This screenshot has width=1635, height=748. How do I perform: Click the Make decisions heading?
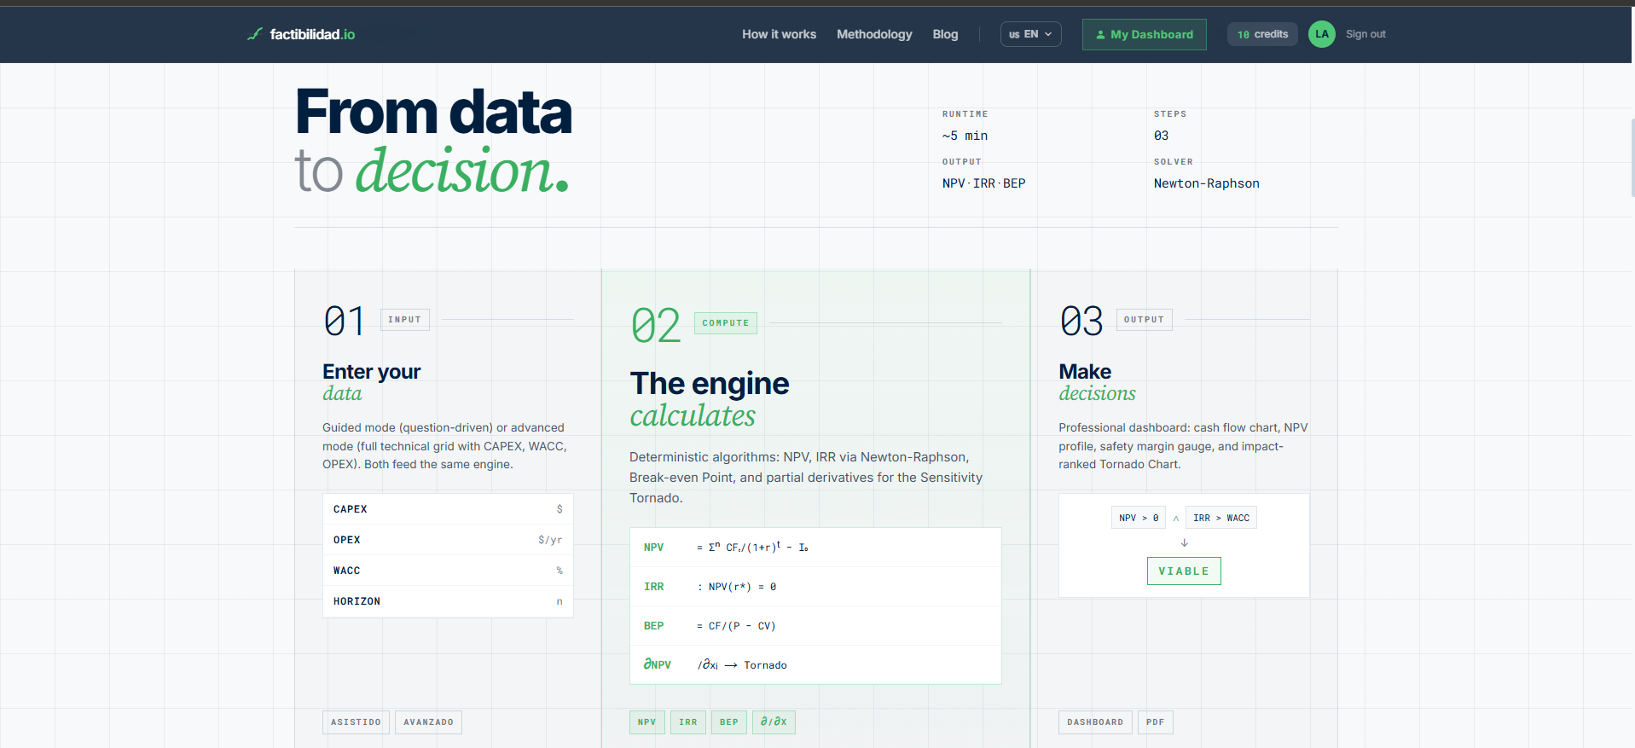[x=1097, y=382]
